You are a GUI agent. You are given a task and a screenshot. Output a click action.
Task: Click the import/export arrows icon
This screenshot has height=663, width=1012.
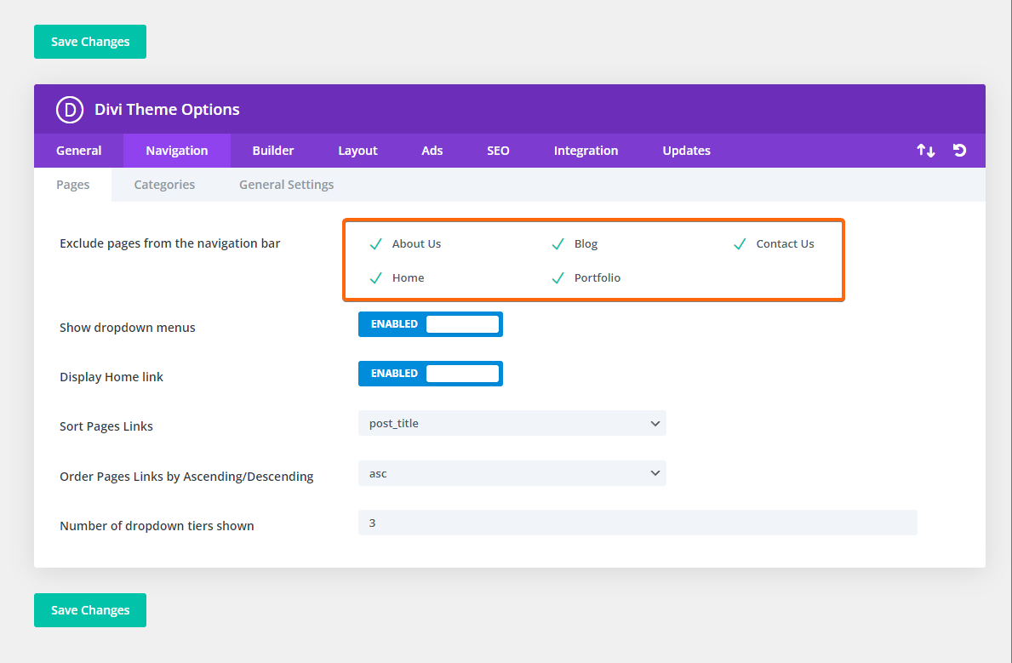(x=925, y=151)
